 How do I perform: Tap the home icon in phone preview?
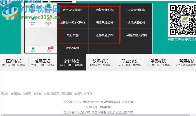click(x=33, y=48)
